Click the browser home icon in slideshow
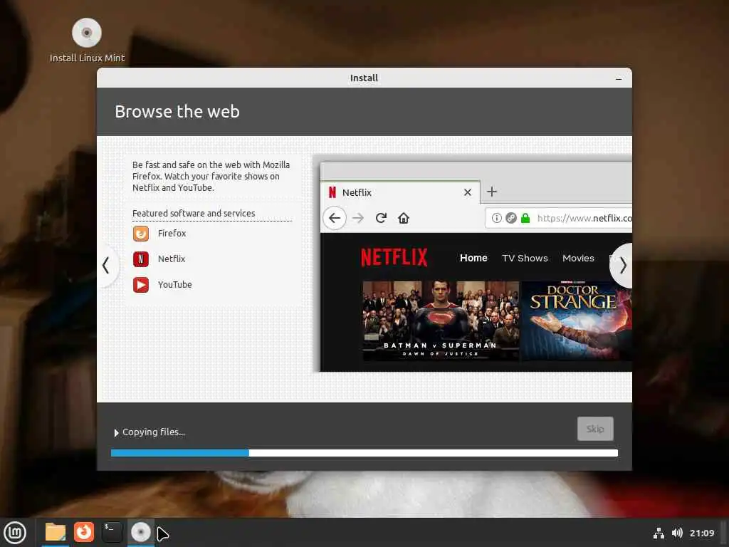 pyautogui.click(x=404, y=218)
